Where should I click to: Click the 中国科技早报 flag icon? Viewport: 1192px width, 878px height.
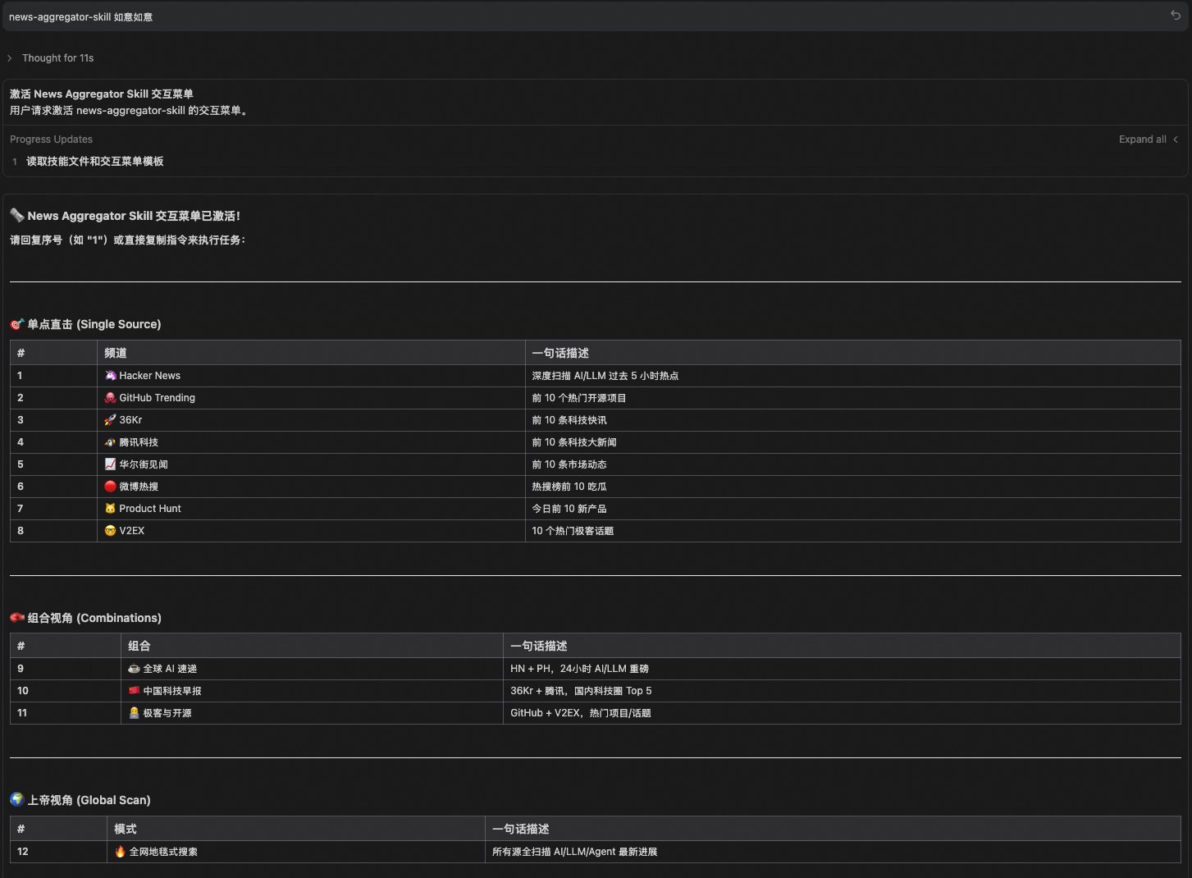pos(134,691)
